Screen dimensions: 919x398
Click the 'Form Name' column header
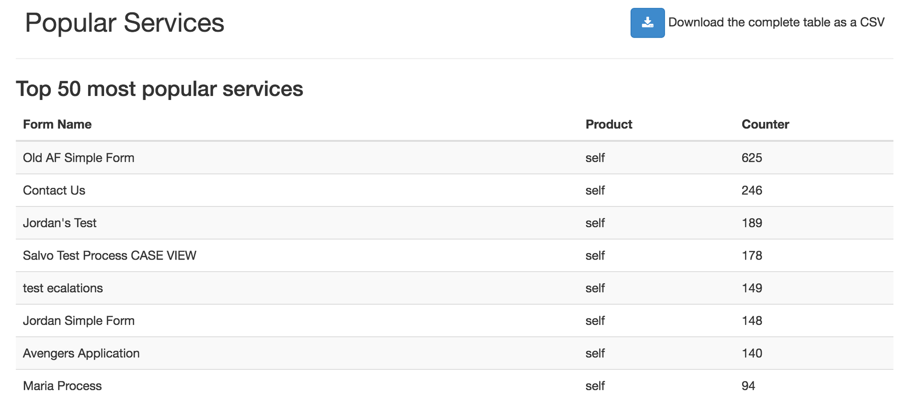click(57, 124)
